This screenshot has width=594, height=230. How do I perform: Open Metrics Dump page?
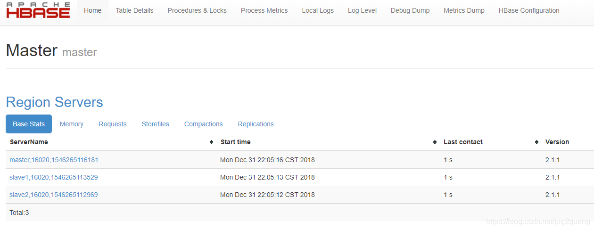(464, 10)
